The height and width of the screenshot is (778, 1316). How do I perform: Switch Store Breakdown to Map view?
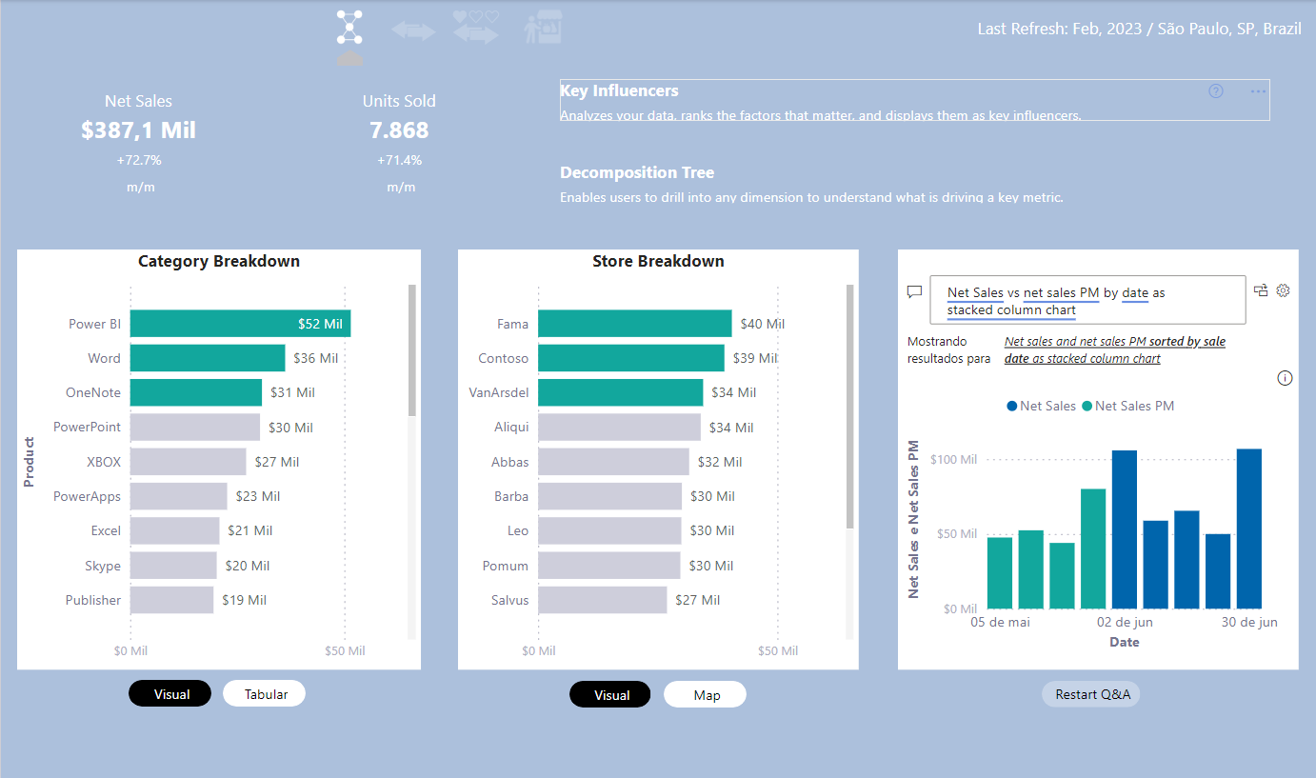point(706,694)
